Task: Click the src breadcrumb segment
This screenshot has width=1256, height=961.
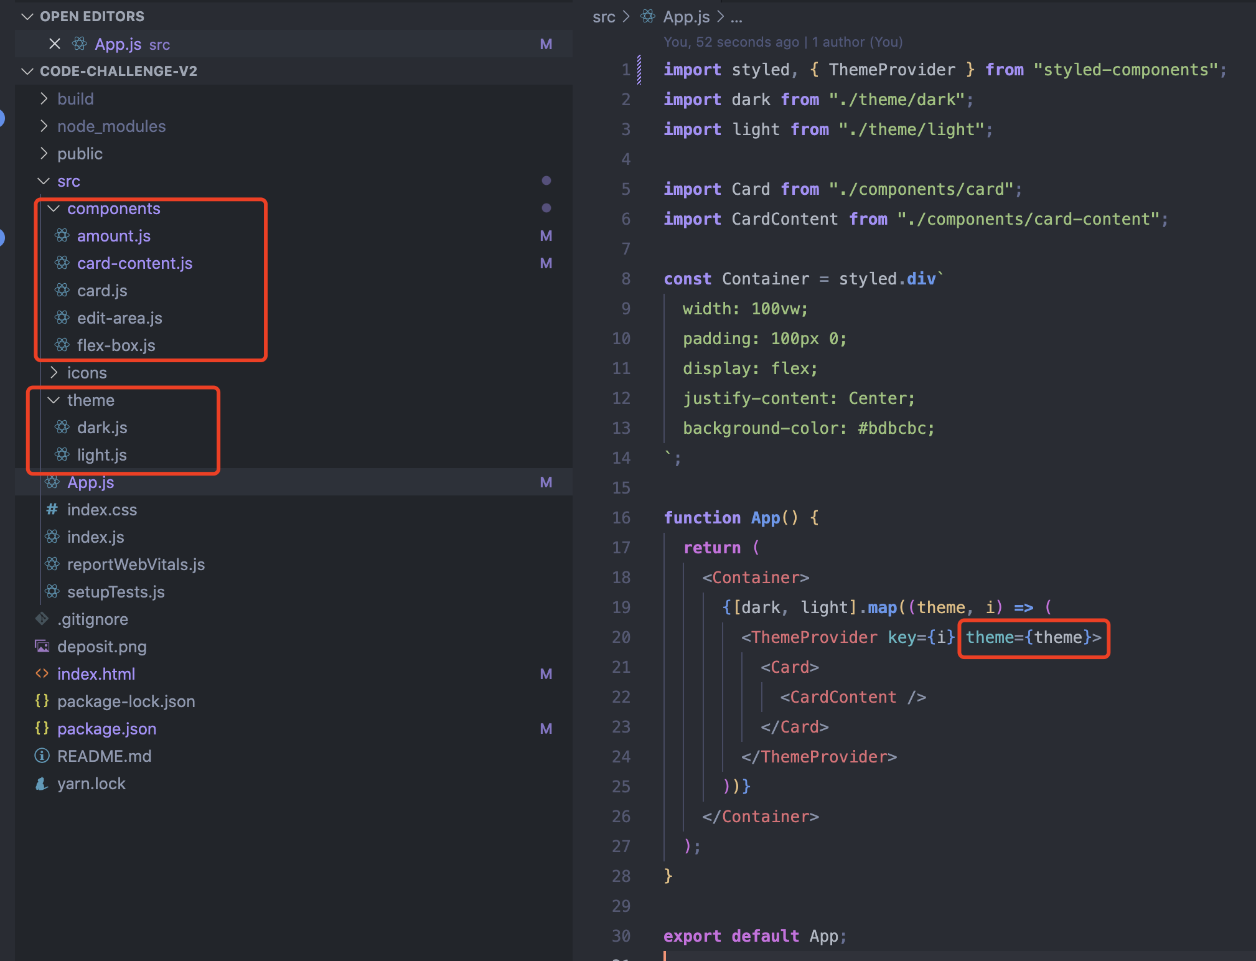Action: 603,17
